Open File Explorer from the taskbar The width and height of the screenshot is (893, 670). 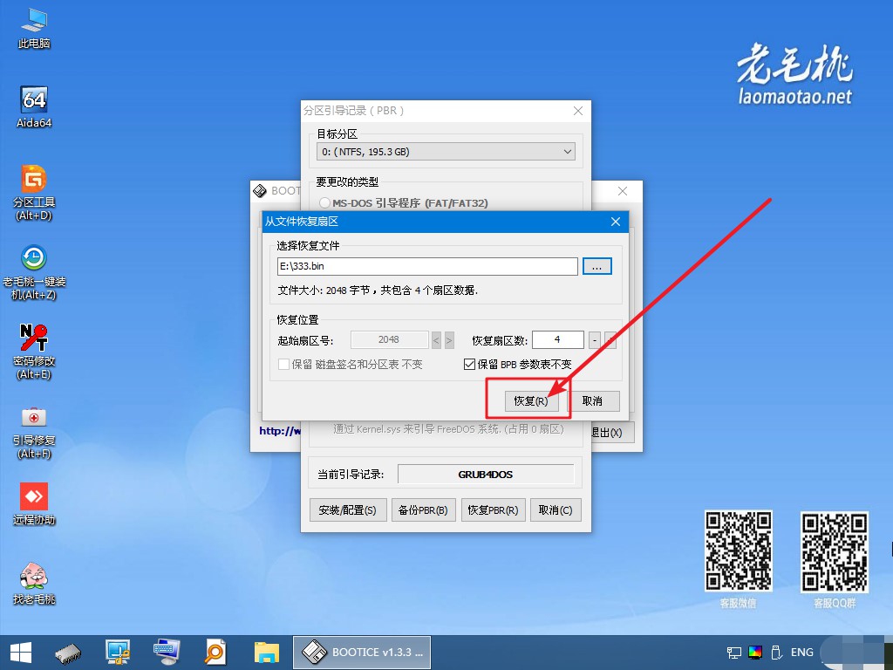[x=267, y=653]
